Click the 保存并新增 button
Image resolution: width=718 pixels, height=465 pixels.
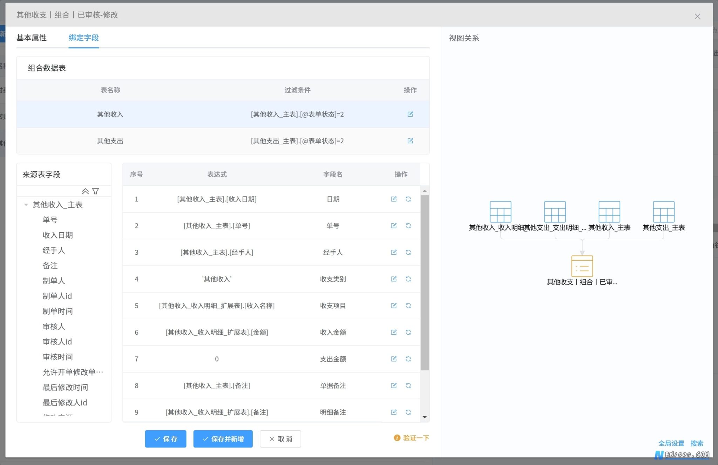coord(223,439)
